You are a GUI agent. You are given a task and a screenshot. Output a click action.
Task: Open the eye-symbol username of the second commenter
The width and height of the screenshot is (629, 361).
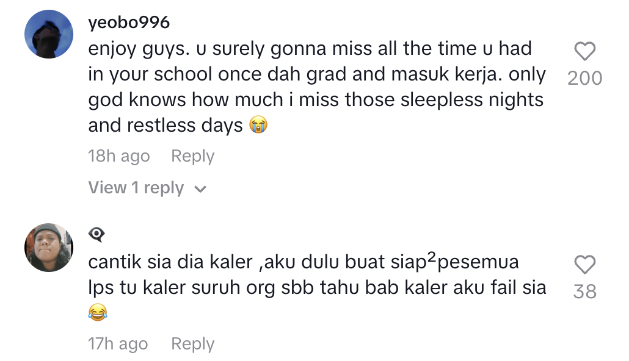click(96, 234)
